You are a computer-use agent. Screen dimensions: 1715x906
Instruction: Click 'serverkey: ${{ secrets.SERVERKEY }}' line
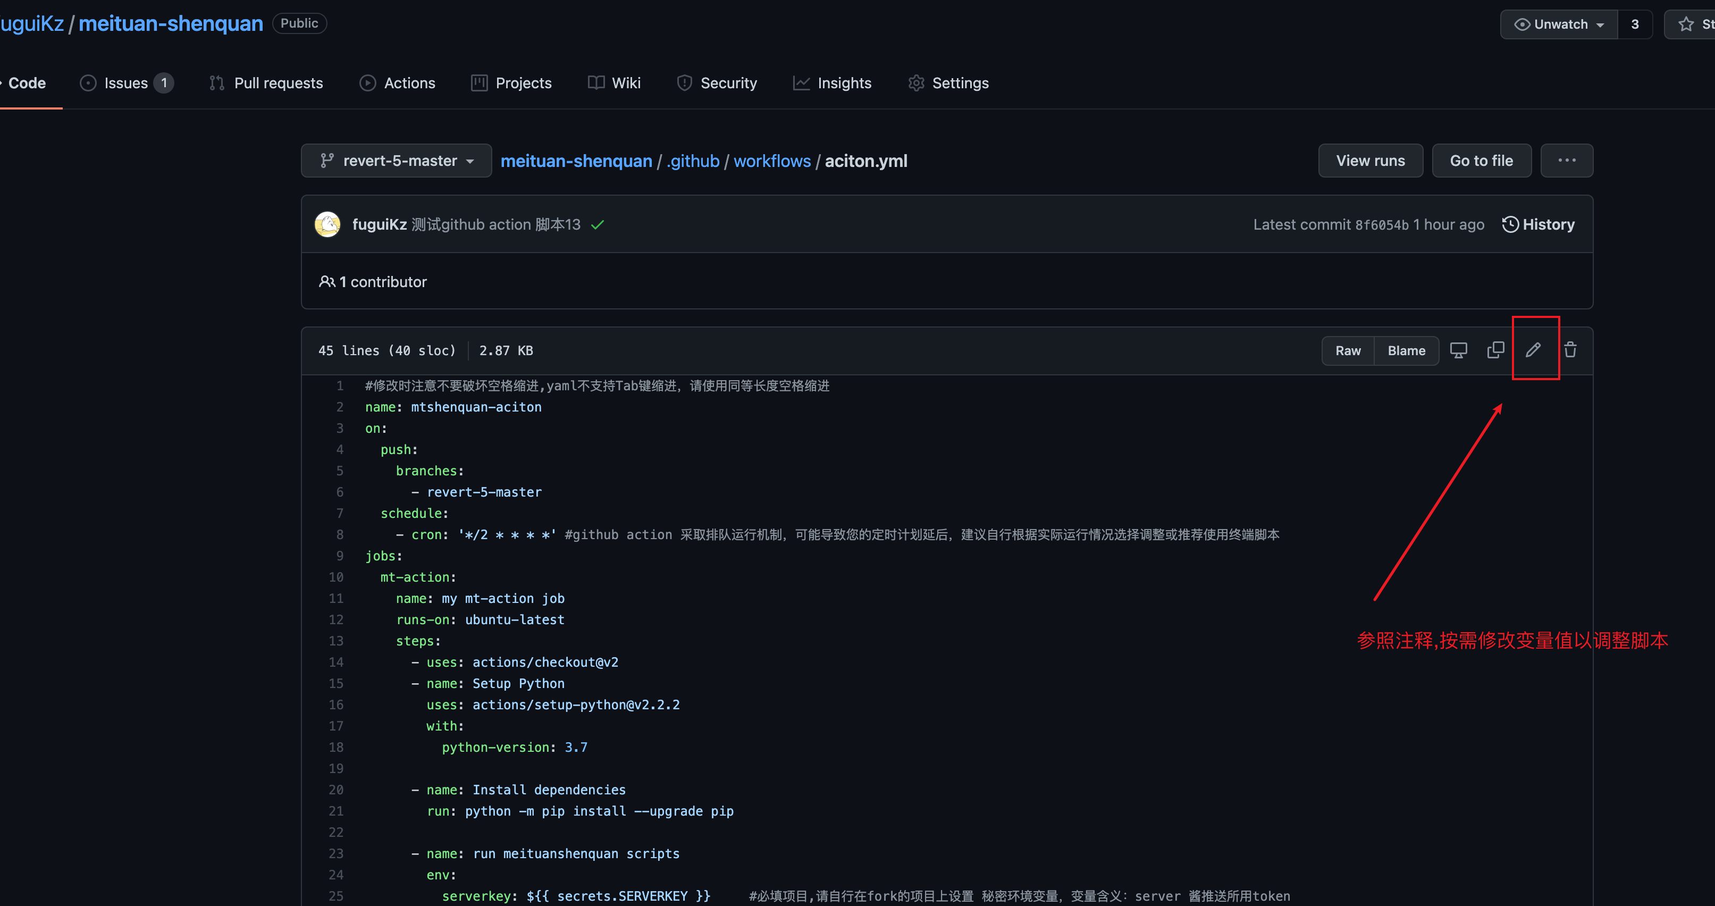(x=576, y=896)
